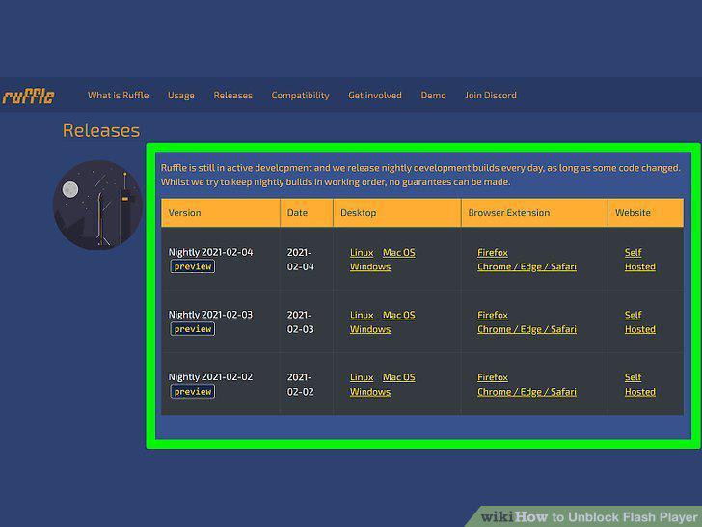Get Firefox extension for Nightly 2021-02-03
This screenshot has height=527, width=702.
493,315
